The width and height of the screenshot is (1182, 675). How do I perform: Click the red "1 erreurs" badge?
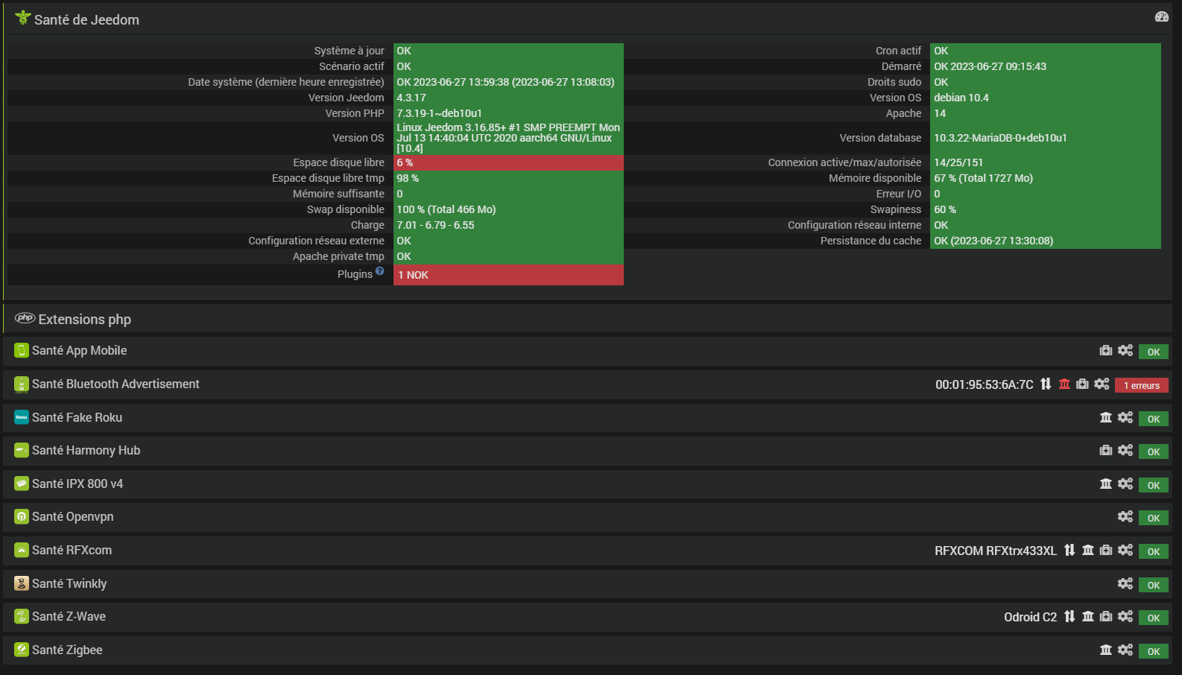[1141, 385]
